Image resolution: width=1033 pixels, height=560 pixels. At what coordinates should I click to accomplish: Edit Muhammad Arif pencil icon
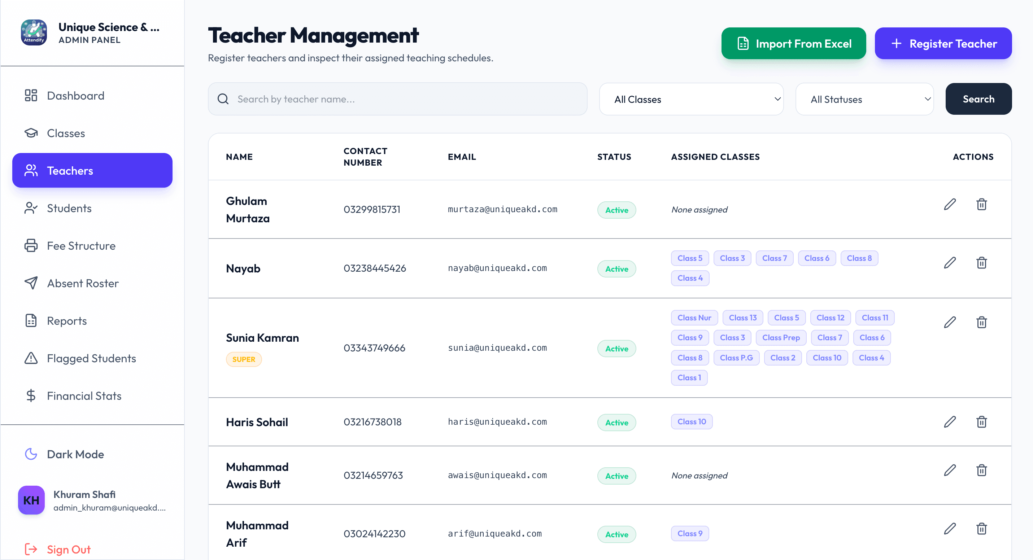click(950, 528)
